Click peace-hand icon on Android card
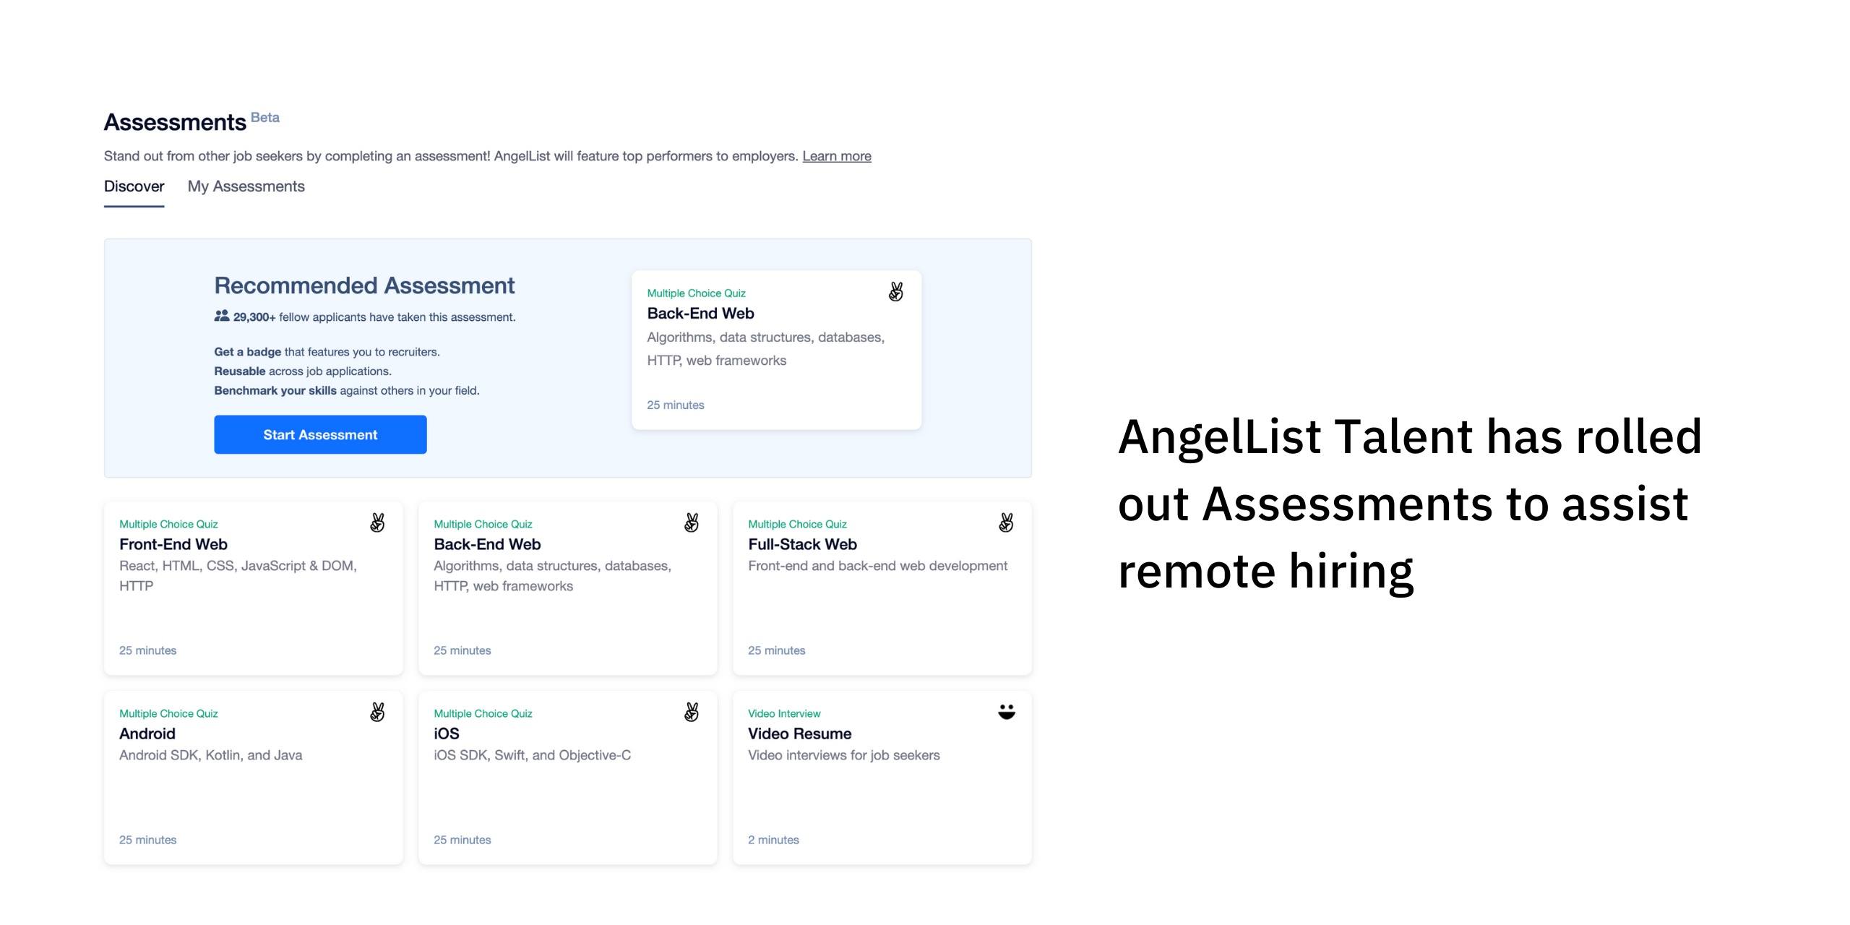Viewport: 1850px width, 925px height. tap(377, 712)
